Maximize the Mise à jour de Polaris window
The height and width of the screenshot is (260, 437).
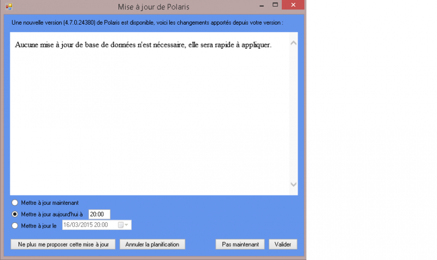pyautogui.click(x=275, y=5)
